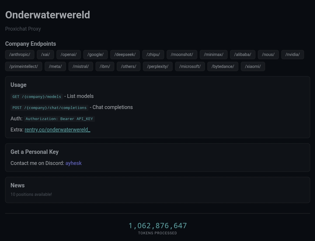The width and height of the screenshot is (315, 241).
Task: Open the /google/ endpoint chip
Action: (x=95, y=54)
